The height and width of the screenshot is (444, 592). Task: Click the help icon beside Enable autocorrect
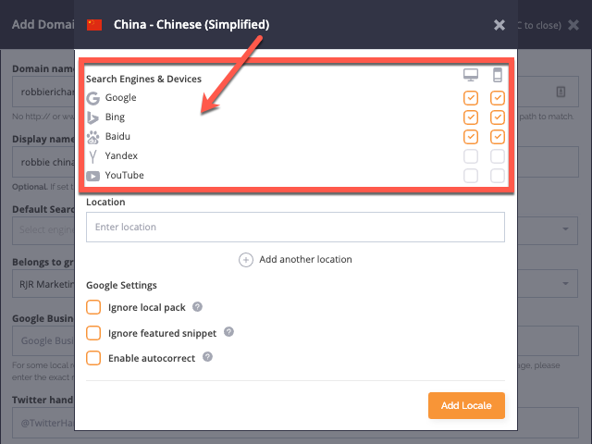207,357
